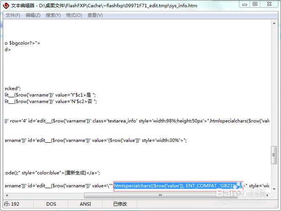Open the 查看(V) menu
281x211 pixels.
pyautogui.click(x=94, y=15)
